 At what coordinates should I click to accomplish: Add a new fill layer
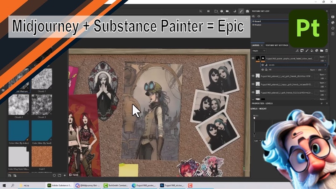(x=312, y=51)
